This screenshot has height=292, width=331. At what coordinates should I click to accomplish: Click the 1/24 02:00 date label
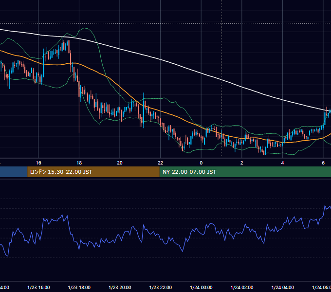point(242,287)
